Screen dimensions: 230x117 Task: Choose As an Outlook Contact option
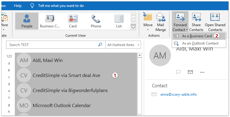pyautogui.click(x=199, y=43)
